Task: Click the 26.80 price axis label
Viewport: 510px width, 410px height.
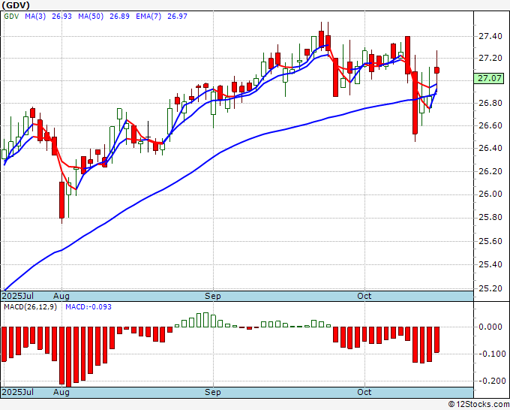Action: click(490, 103)
